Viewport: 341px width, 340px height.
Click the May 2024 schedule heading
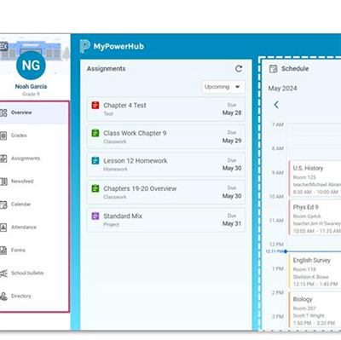coord(282,89)
